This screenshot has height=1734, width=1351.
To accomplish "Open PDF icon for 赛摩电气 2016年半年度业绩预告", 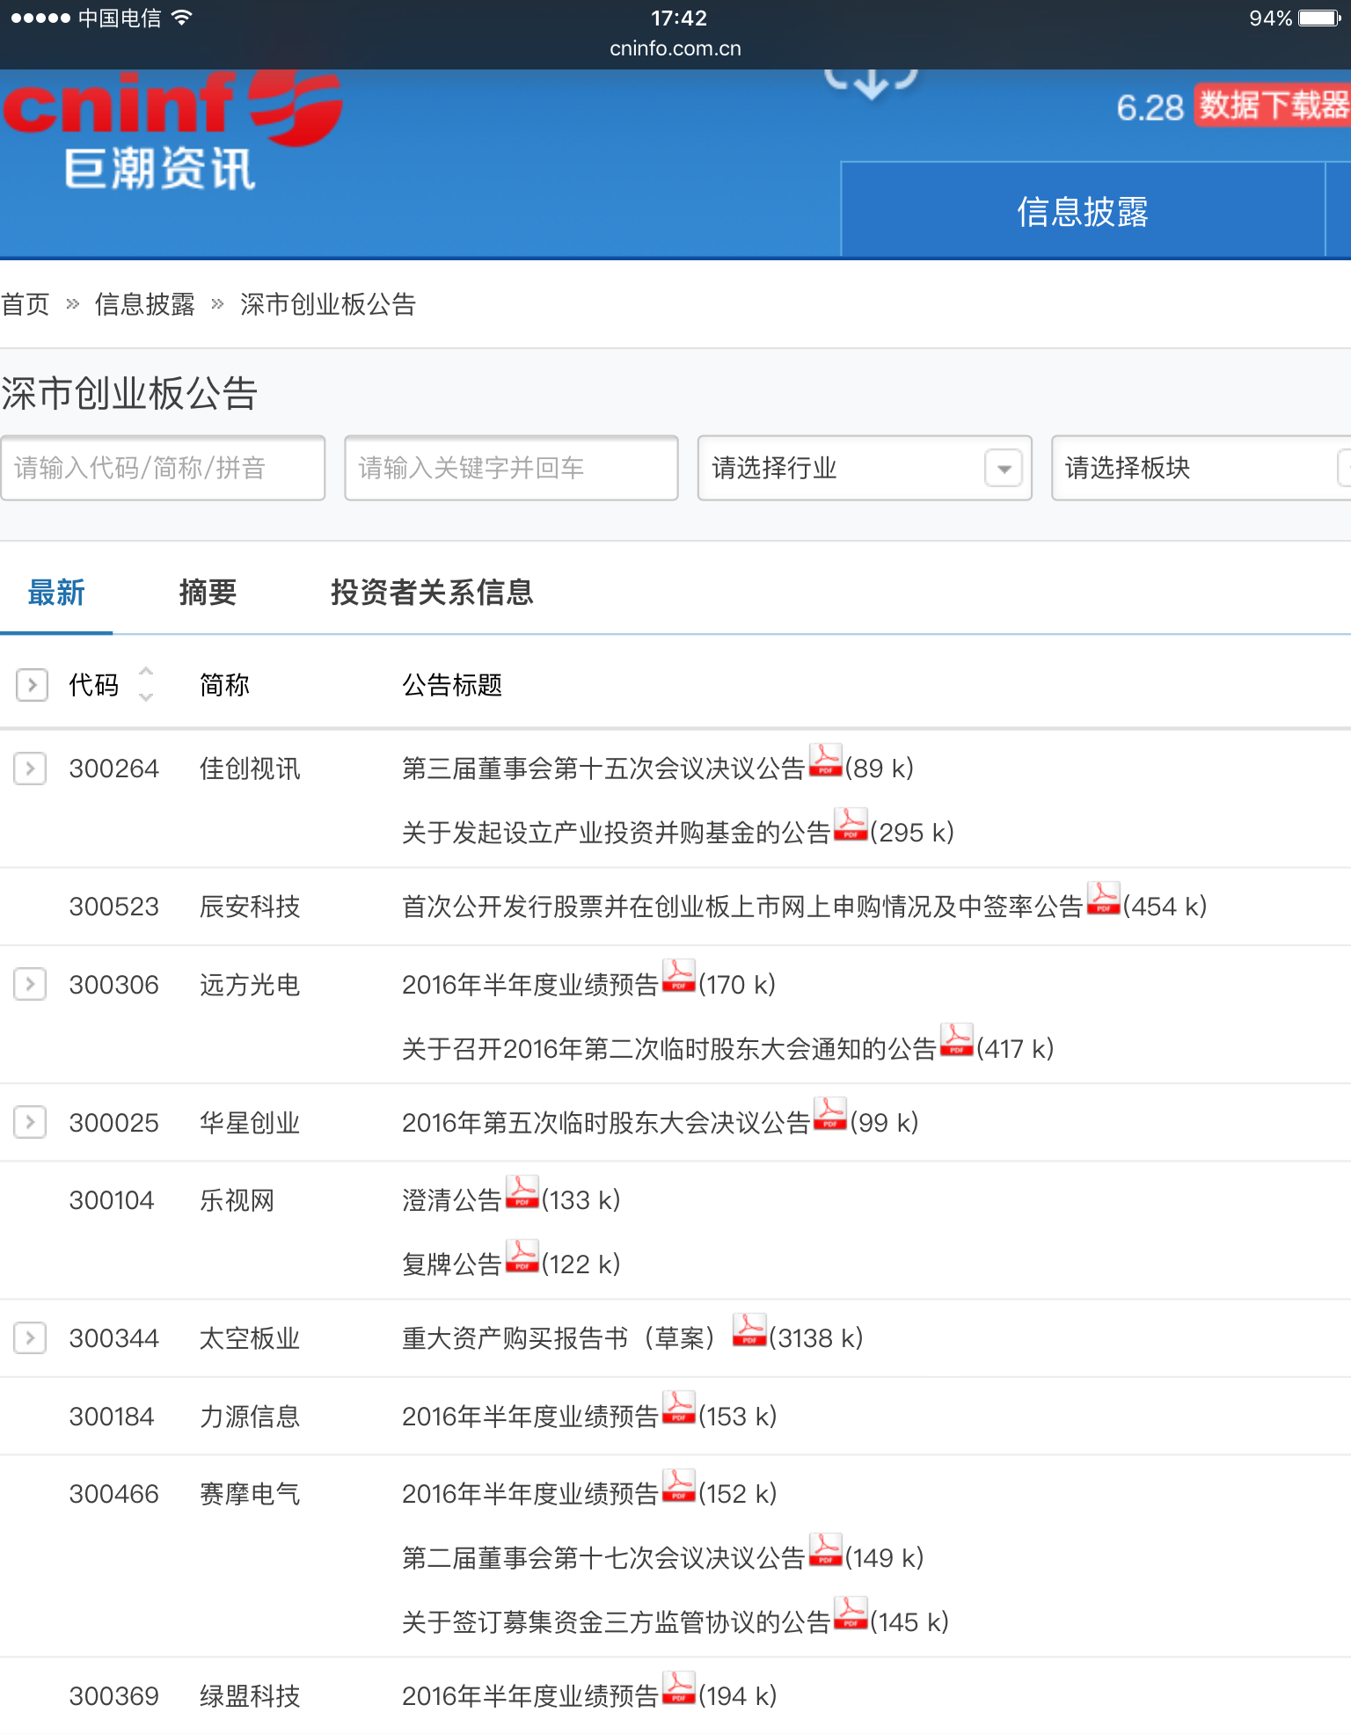I will (x=678, y=1486).
